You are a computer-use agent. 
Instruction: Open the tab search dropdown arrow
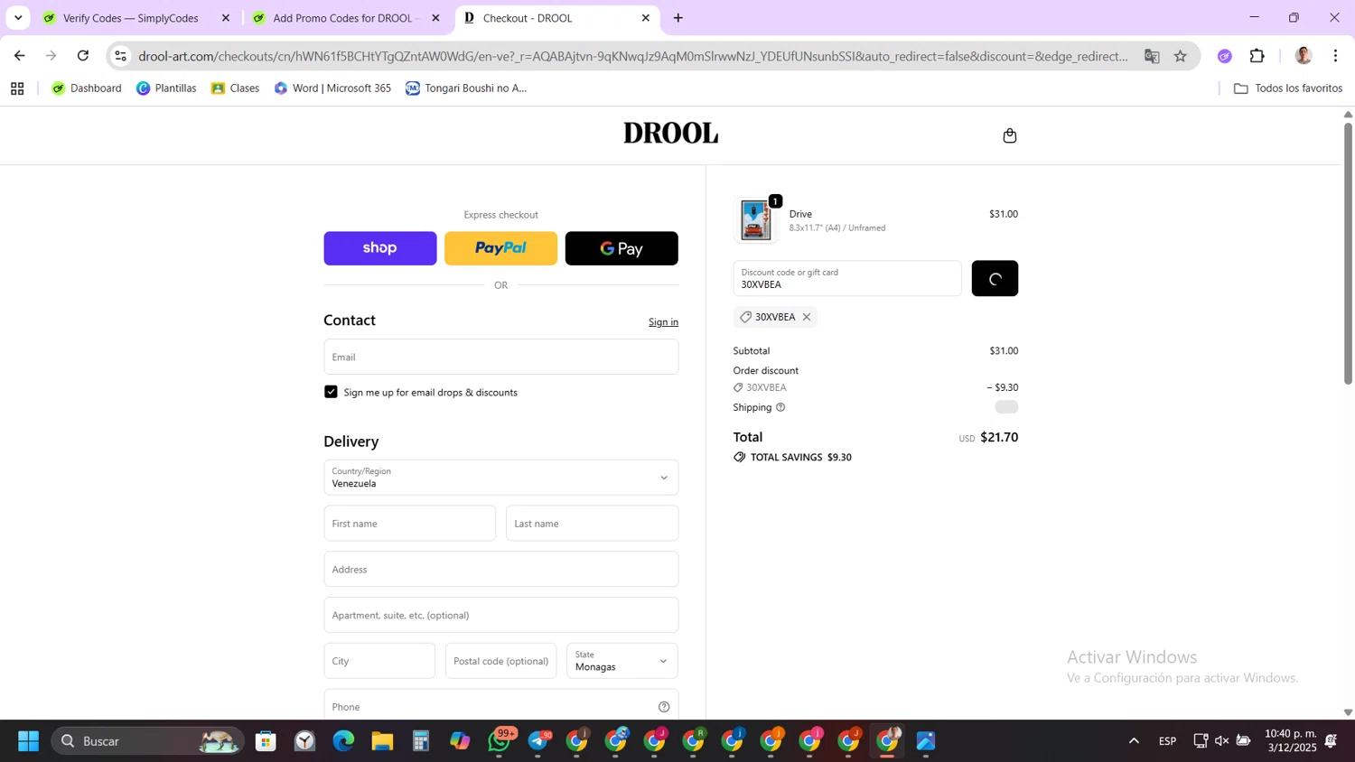click(x=18, y=18)
